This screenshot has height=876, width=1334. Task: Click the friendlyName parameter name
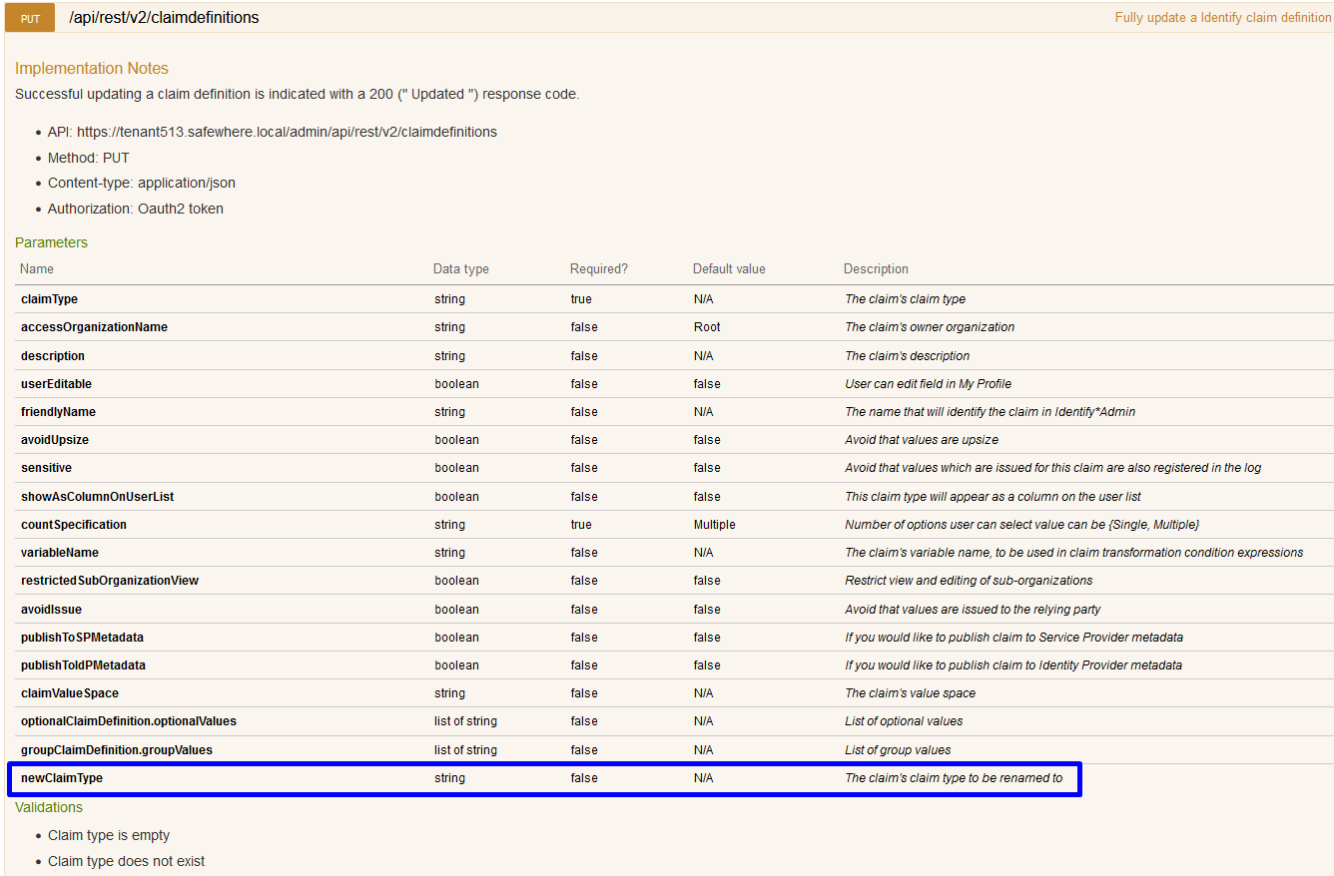click(x=58, y=412)
